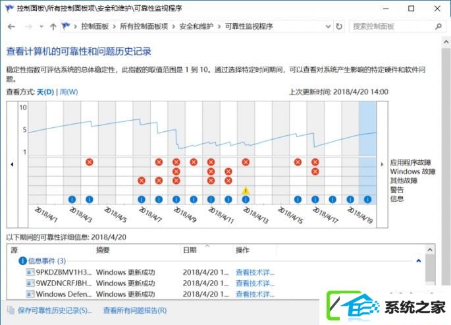Viewport: 451px width, 325px height.
Task: Click the 警告 row label
Action: click(x=397, y=190)
